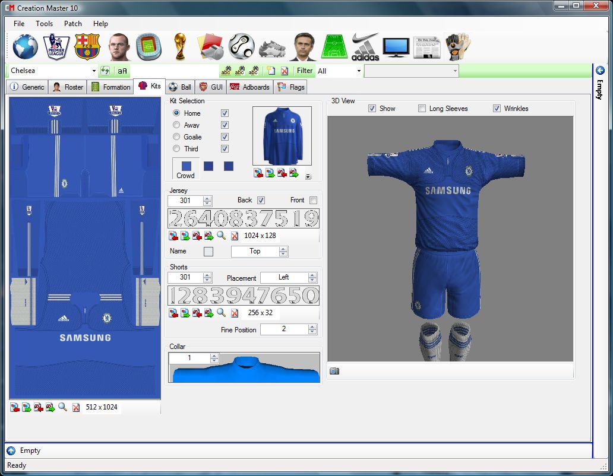Image resolution: width=613 pixels, height=476 pixels.
Task: Open the globe Country editor icon
Action: point(26,47)
